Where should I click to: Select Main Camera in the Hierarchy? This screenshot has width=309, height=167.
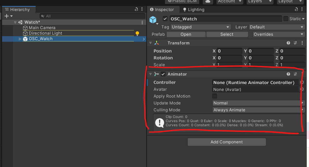pos(42,28)
